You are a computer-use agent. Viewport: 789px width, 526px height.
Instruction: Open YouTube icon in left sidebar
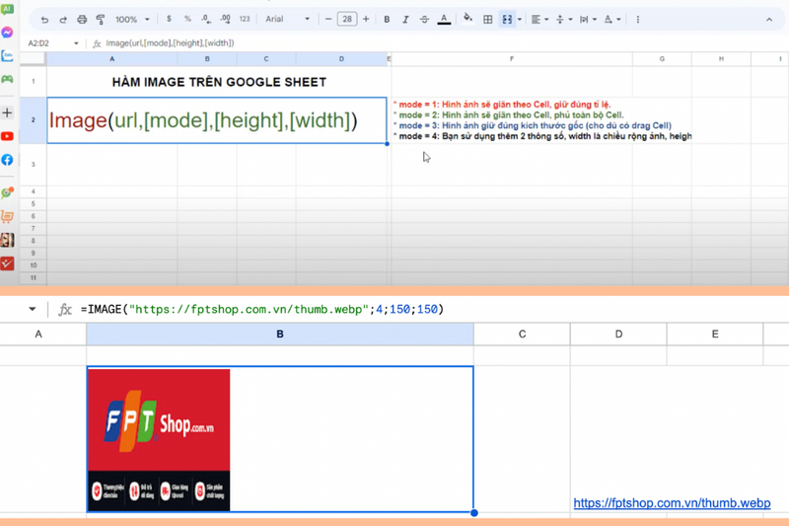(x=7, y=136)
